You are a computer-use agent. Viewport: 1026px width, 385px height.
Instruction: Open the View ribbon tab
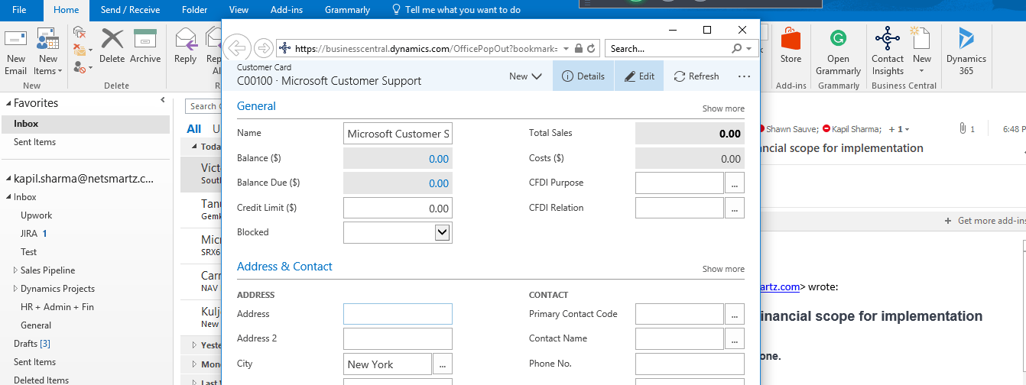pos(239,10)
